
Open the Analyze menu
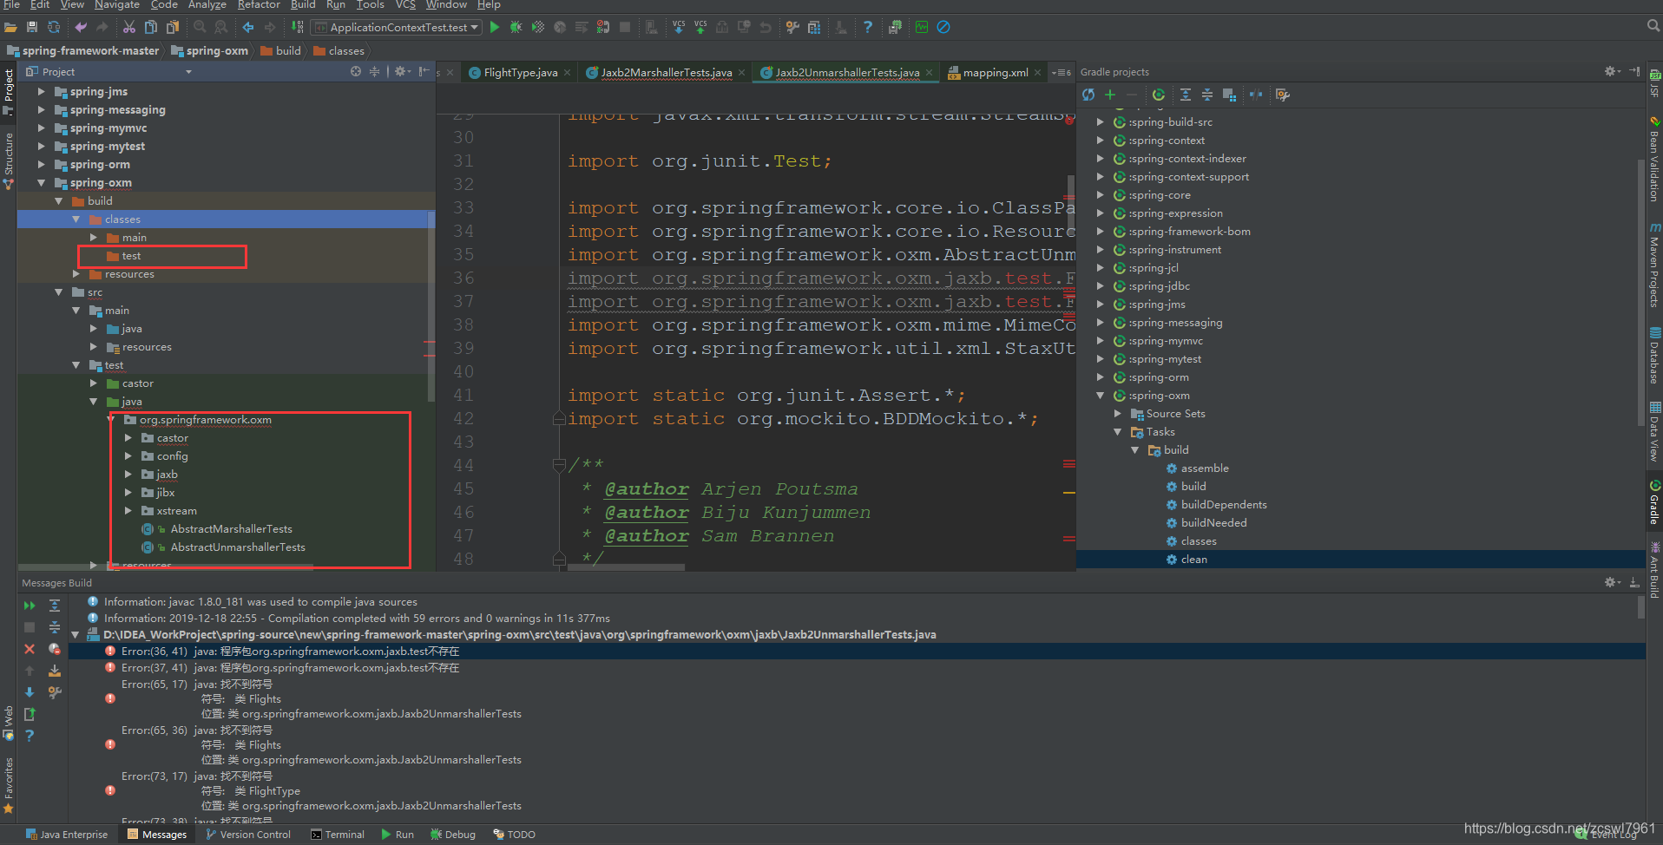coord(207,4)
